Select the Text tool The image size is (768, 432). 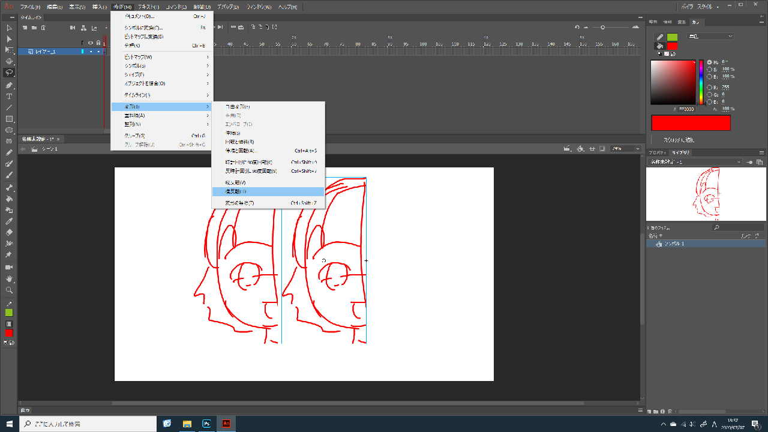click(x=9, y=96)
